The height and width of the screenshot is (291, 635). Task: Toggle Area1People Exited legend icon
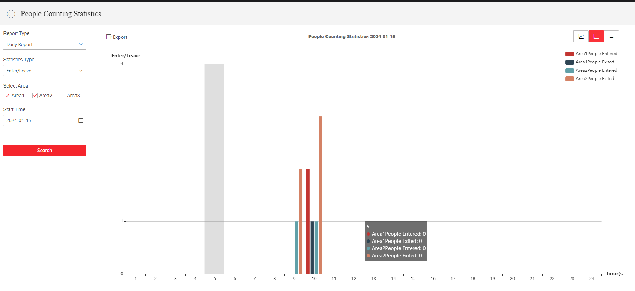(x=570, y=62)
